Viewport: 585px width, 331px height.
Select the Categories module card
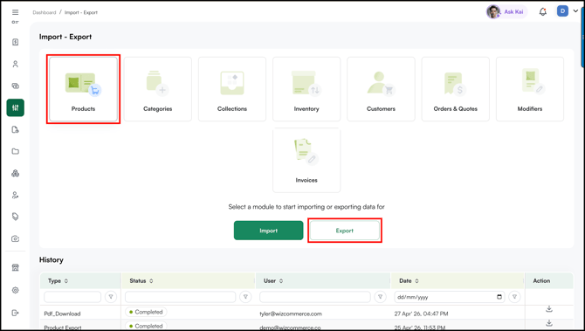tap(158, 89)
